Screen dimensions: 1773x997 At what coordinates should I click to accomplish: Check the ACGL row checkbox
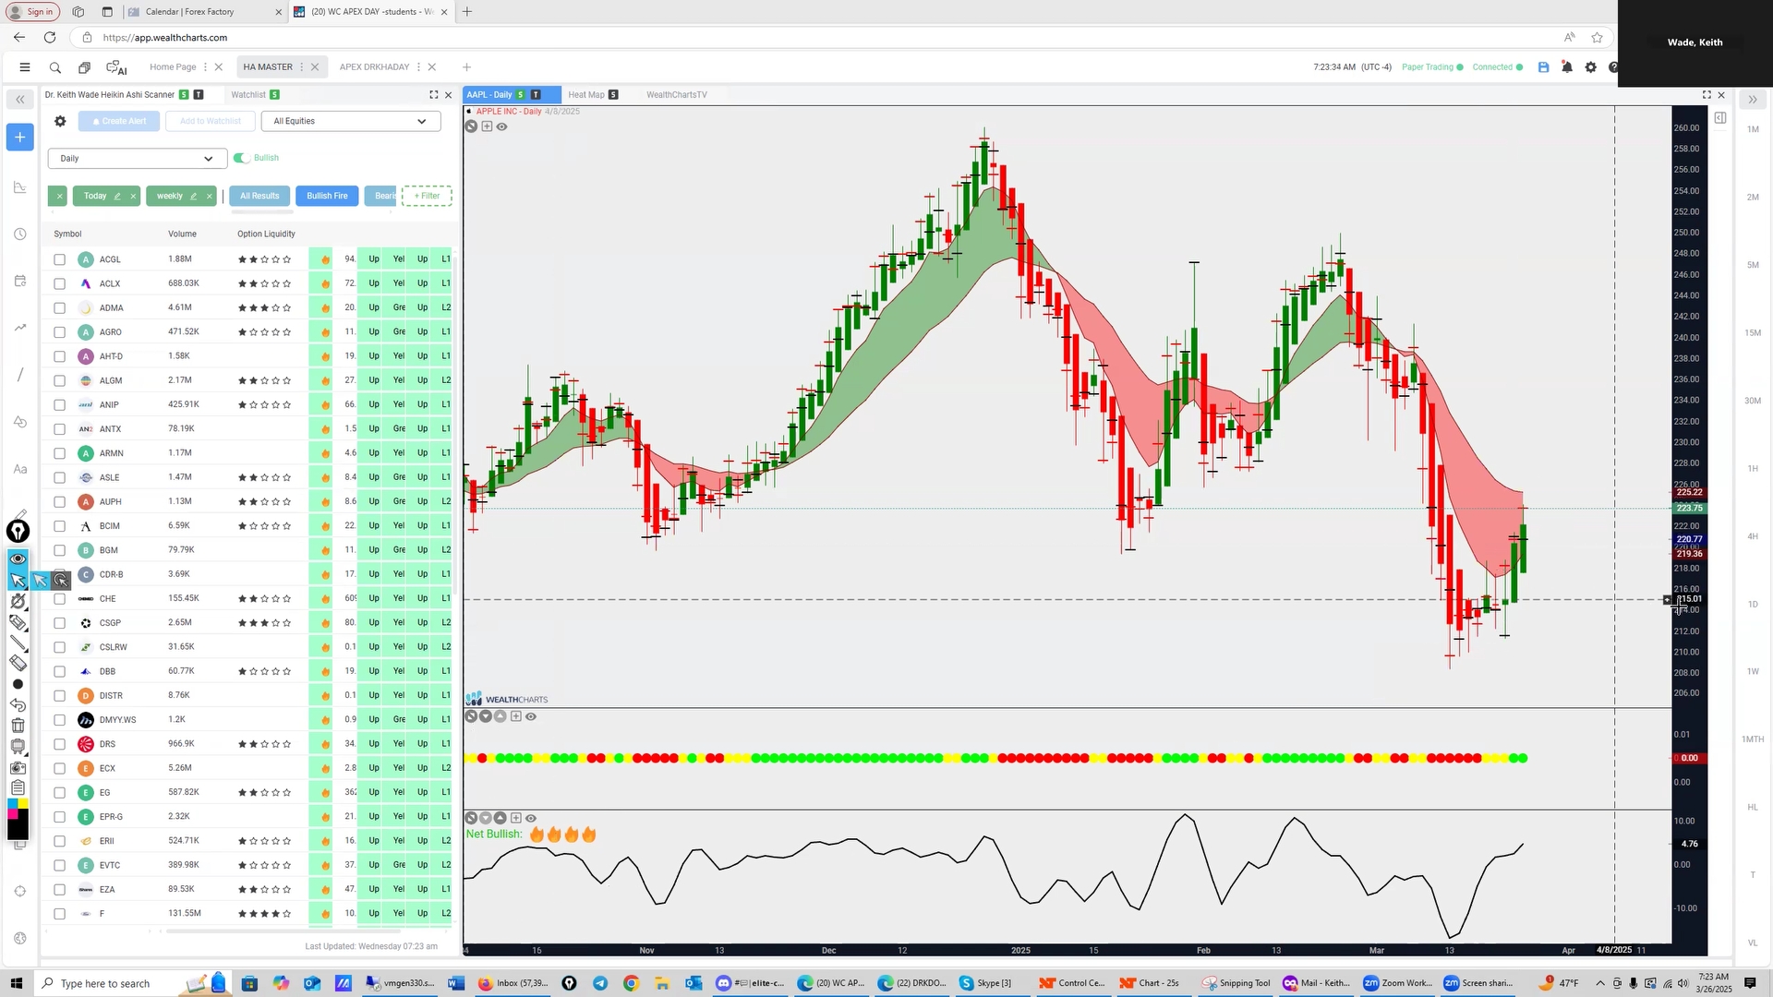tap(60, 259)
